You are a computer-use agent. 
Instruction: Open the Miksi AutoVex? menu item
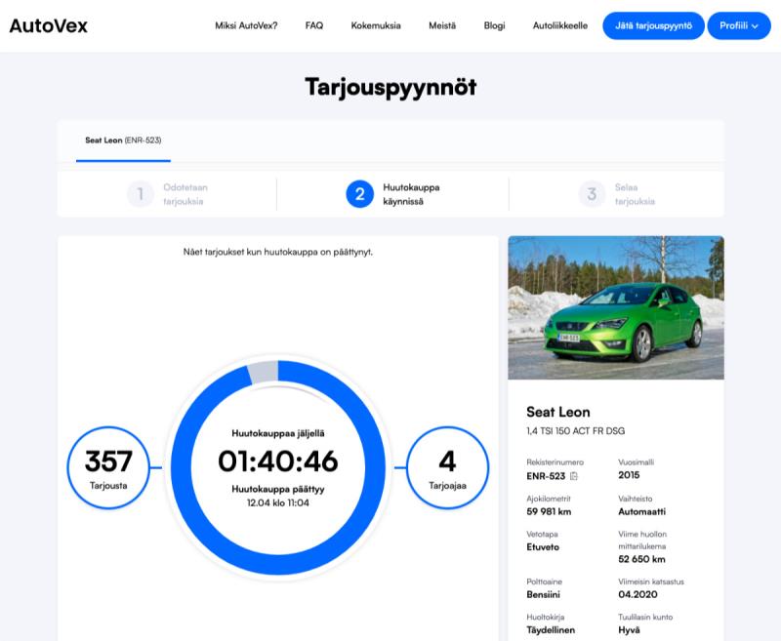click(246, 25)
